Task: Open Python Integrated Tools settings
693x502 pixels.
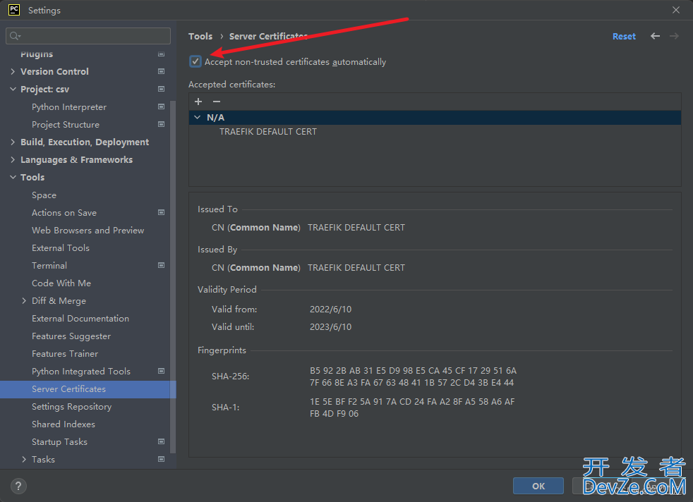Action: pyautogui.click(x=81, y=372)
